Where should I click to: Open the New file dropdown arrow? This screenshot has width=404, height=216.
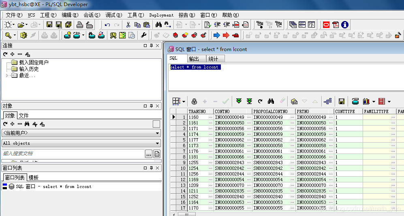tap(14, 25)
